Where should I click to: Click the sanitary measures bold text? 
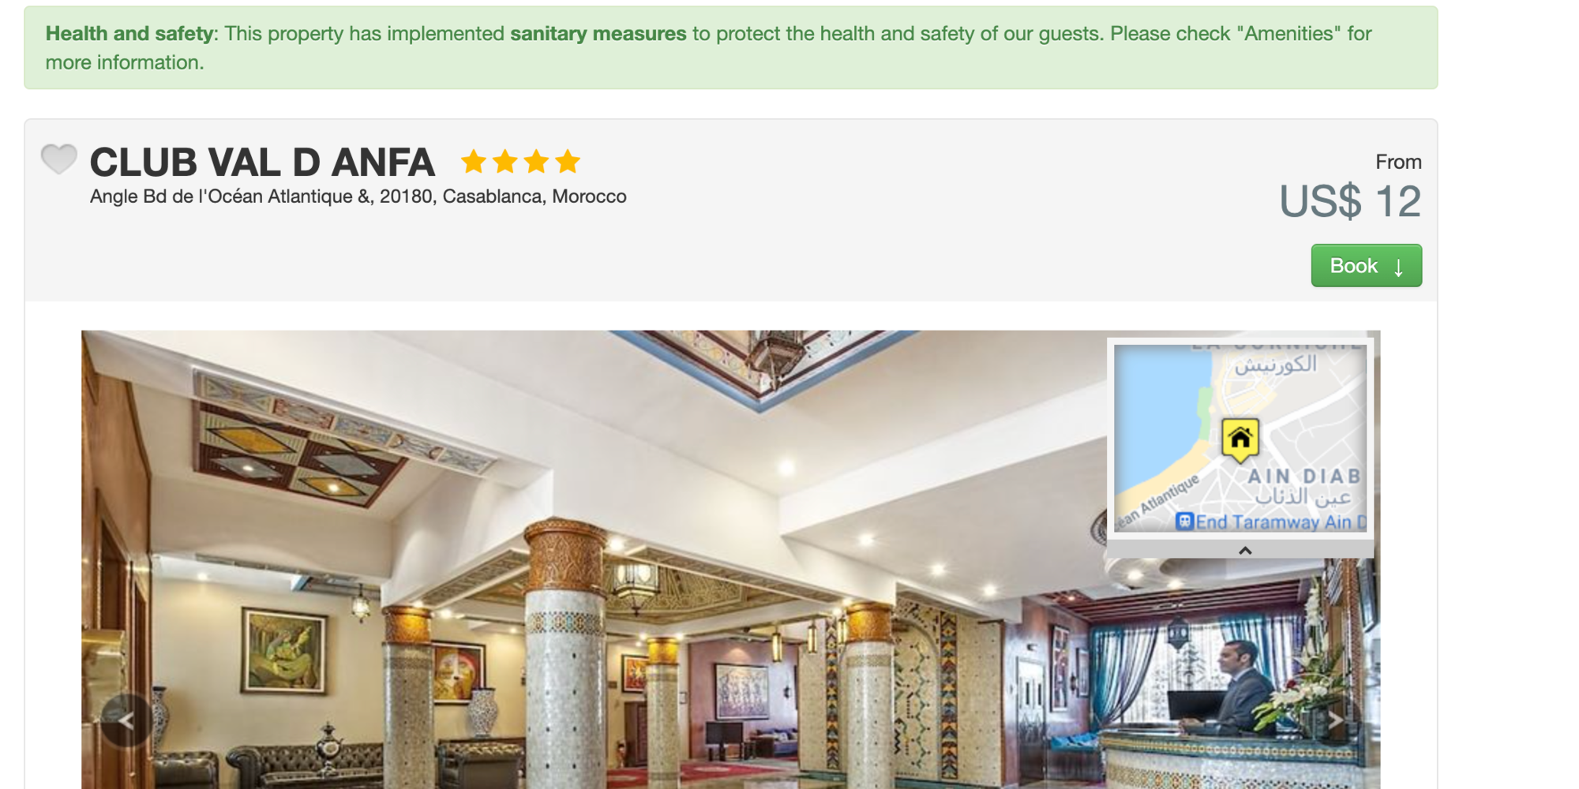coord(598,34)
